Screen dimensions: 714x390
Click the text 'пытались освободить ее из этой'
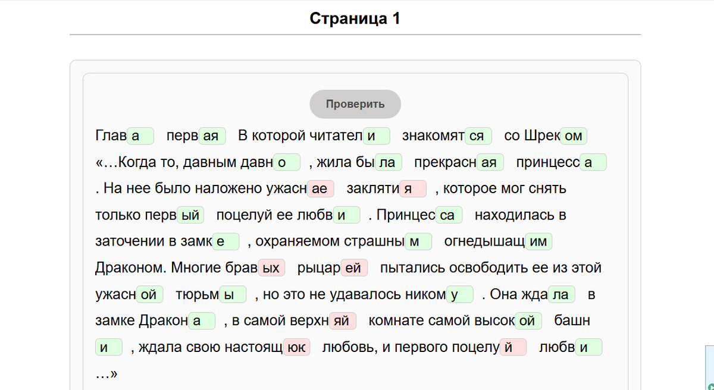pos(491,268)
